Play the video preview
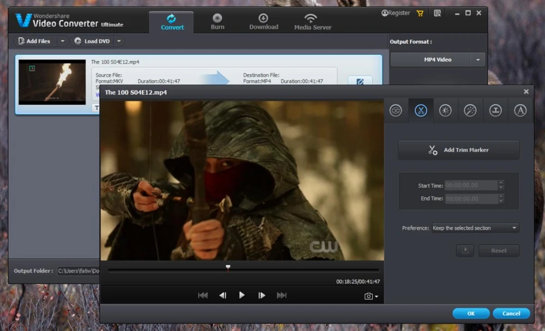Viewport: 545px width, 331px height. point(242,295)
